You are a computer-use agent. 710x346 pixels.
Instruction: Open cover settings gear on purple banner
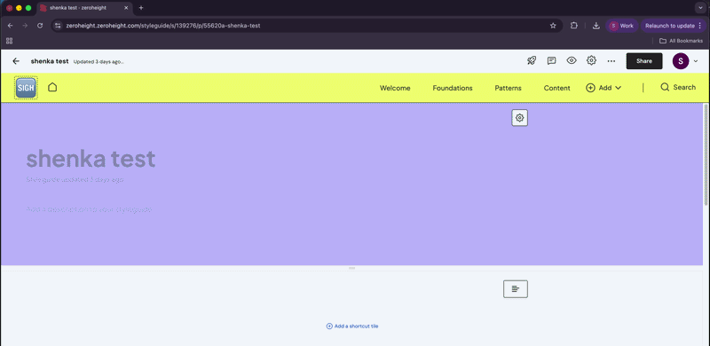519,118
